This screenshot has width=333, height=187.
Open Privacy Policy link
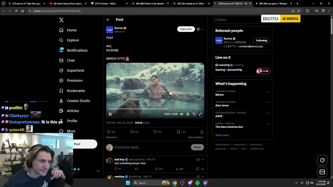(240, 145)
